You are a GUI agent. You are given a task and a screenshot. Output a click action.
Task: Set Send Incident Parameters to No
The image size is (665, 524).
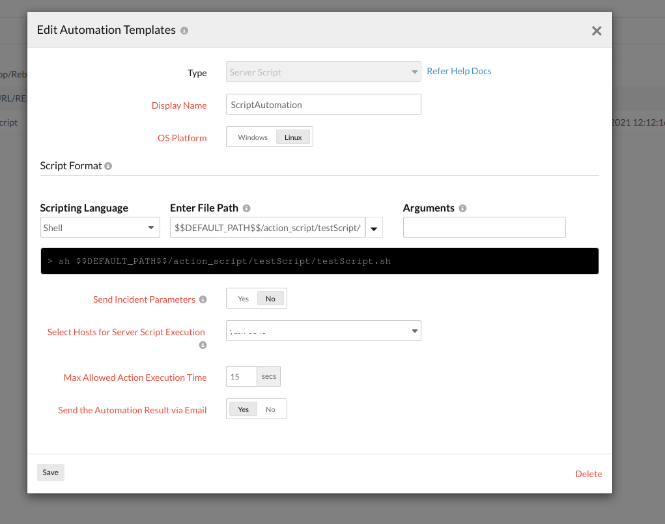[270, 299]
